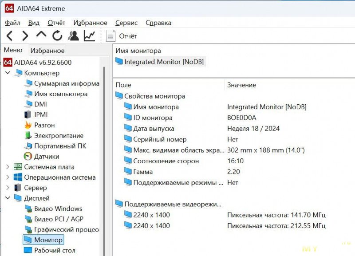Screen dimensions: 355x256
Task: Select the IPMI server icon
Action: 28,114
